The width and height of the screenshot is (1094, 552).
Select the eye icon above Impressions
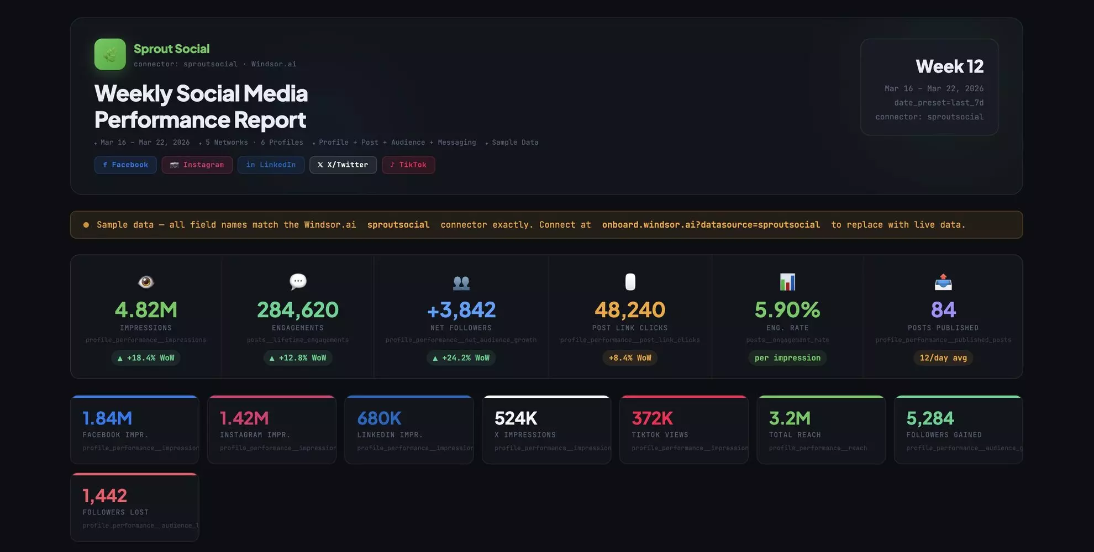click(146, 282)
